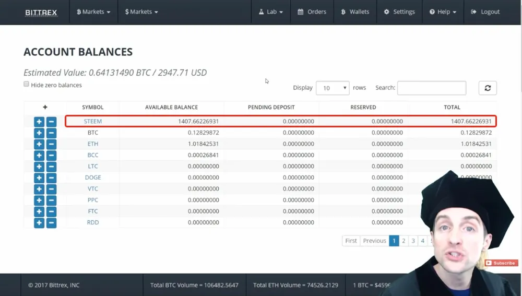This screenshot has width=522, height=296.
Task: Open the BCC symbol link
Action: coord(93,155)
